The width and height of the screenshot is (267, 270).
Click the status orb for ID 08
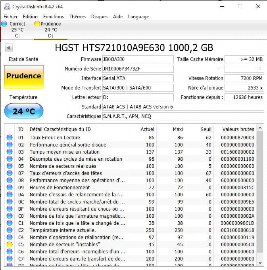[x=10, y=180]
